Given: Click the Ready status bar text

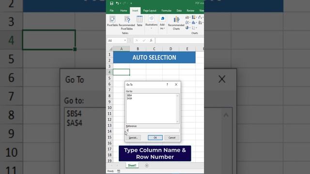Looking at the screenshot, I should click(x=110, y=171).
